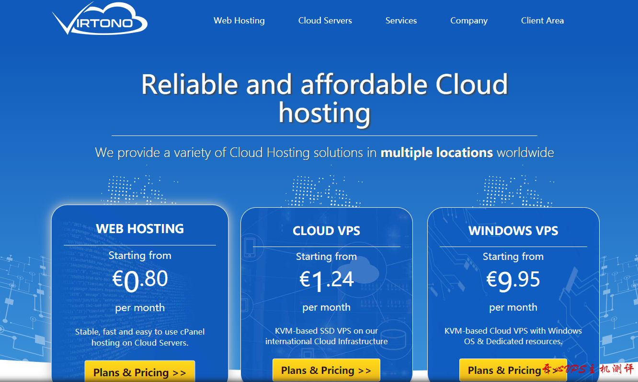This screenshot has height=382, width=638.
Task: Click the "Reliable and affordable Cloud hosting" headline
Action: pos(324,98)
